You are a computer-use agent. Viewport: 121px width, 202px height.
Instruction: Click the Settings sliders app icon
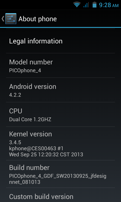[x=11, y=19]
